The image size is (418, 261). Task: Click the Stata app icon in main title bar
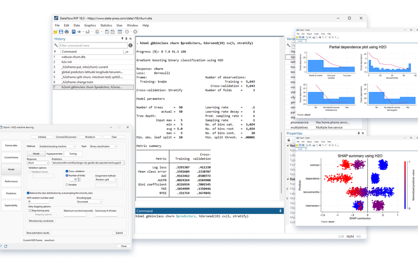point(56,18)
